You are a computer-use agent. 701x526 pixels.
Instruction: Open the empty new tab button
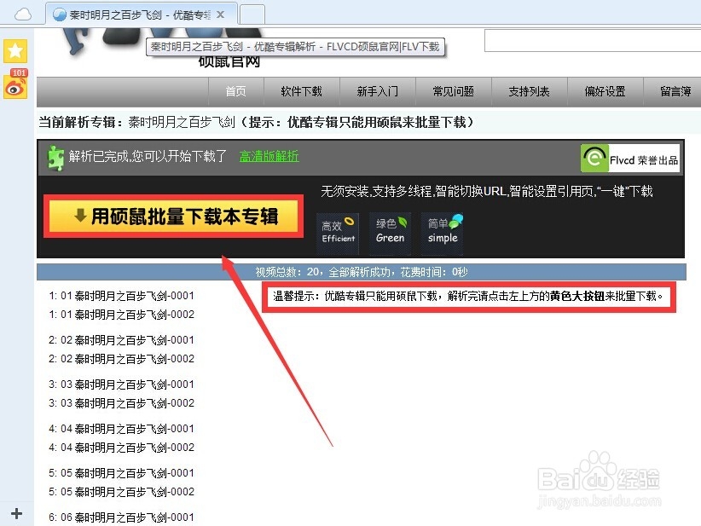(252, 14)
